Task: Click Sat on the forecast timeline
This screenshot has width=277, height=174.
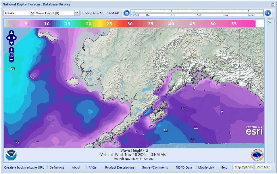Action: pyautogui.click(x=199, y=15)
